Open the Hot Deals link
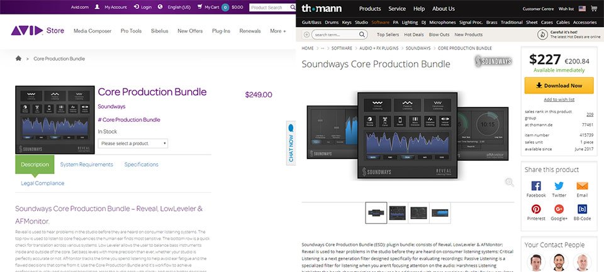 414,35
